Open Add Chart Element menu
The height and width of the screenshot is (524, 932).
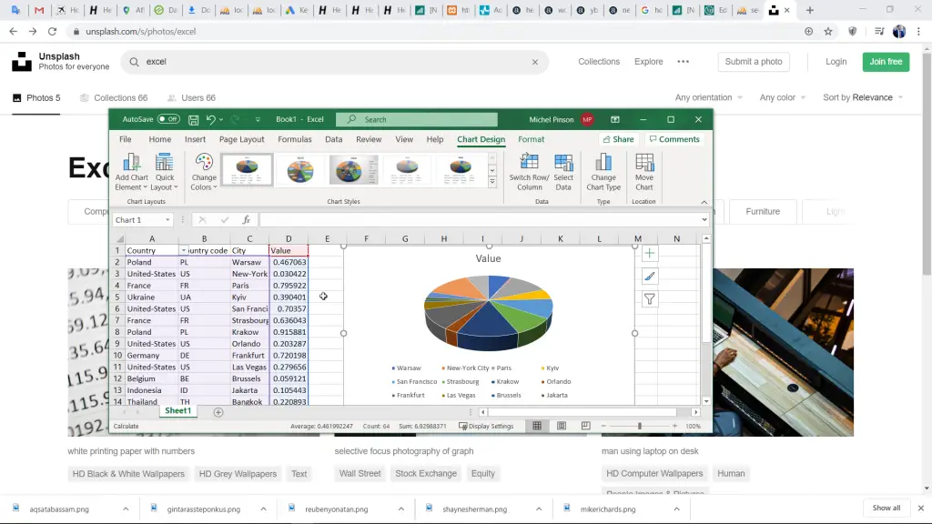coord(131,172)
